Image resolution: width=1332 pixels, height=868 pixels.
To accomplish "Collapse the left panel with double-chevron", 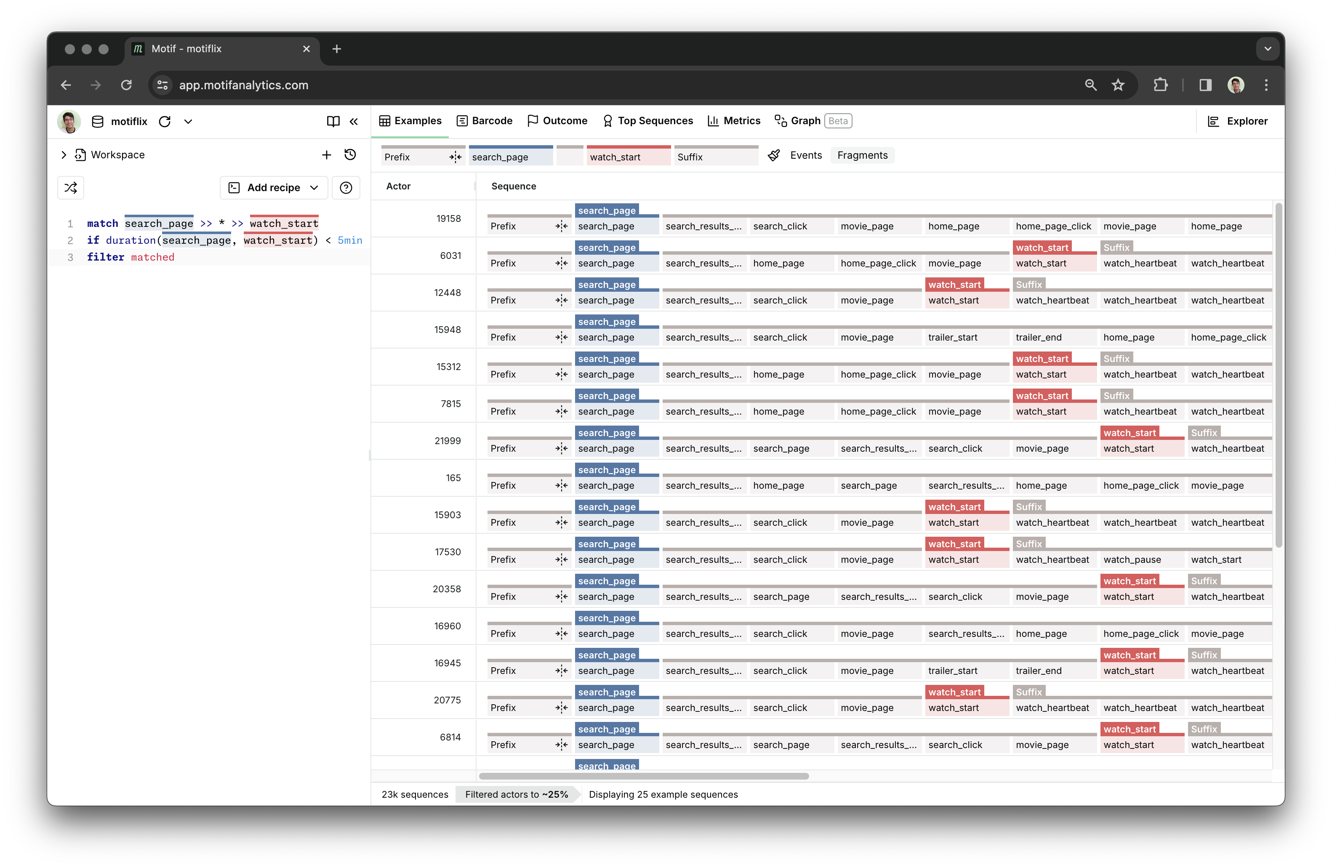I will tap(354, 121).
